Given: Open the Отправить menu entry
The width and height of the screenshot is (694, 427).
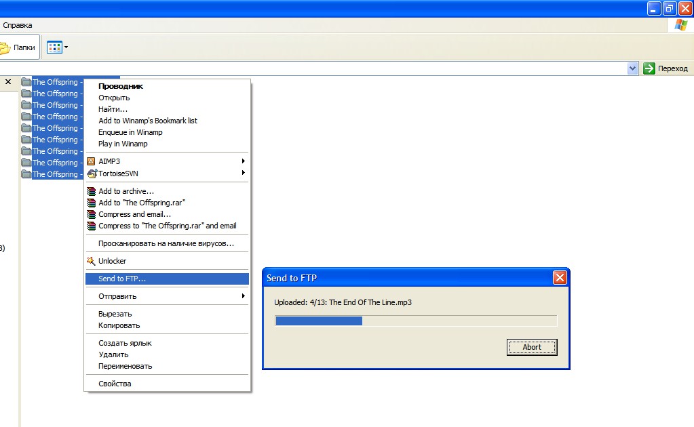Looking at the screenshot, I should 168,296.
